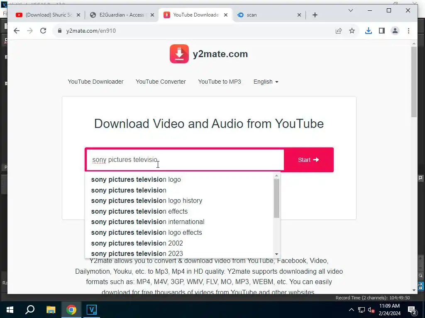This screenshot has height=318, width=425.
Task: Switch to VEGAS Pro from the taskbar
Action: 92,310
